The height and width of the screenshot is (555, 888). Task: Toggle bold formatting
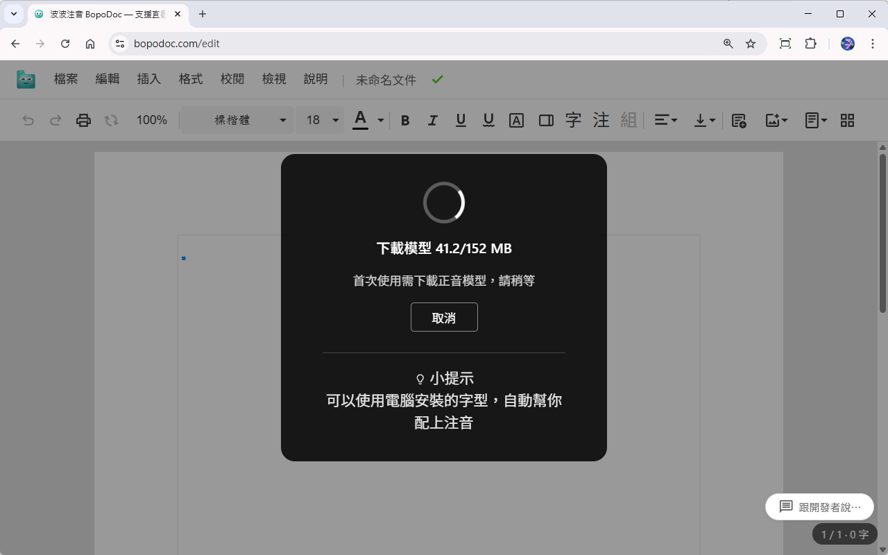point(405,120)
